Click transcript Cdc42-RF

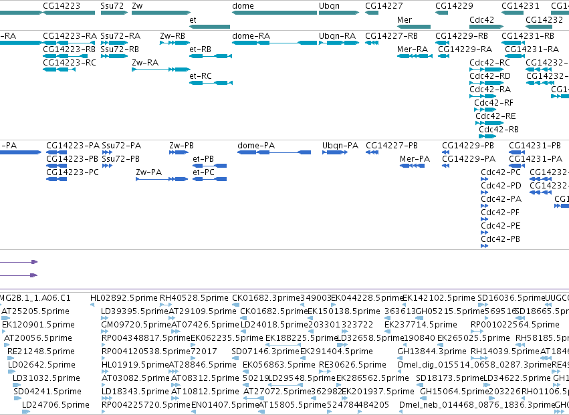485,109
